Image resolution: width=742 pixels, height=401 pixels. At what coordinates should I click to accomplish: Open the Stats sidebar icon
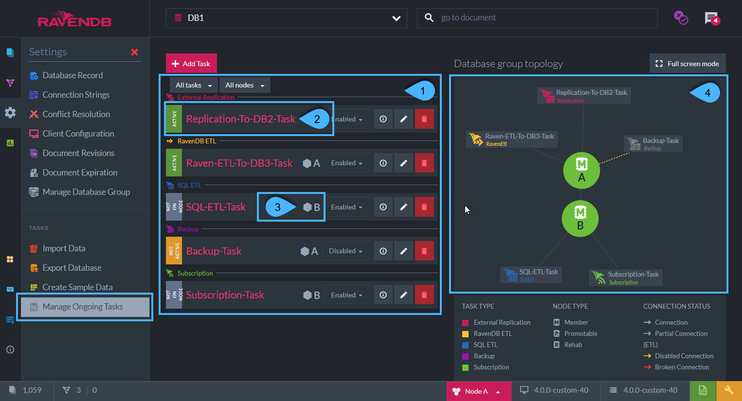[x=10, y=143]
